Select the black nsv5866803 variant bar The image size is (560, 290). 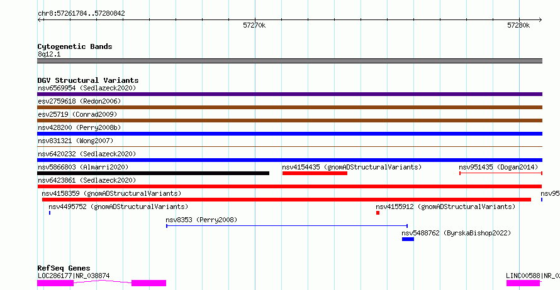click(x=154, y=173)
